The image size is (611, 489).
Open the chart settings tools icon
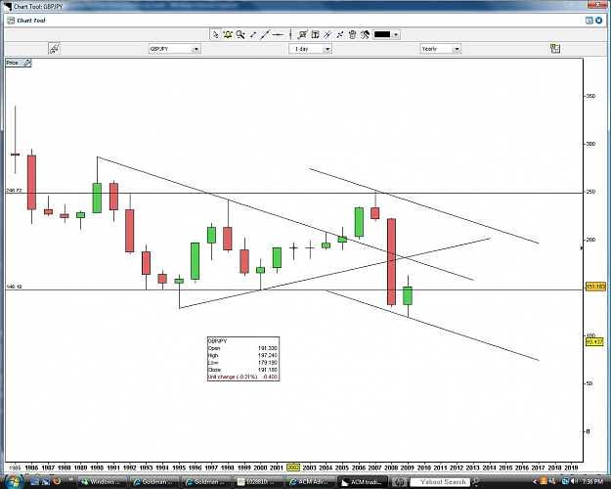365,34
